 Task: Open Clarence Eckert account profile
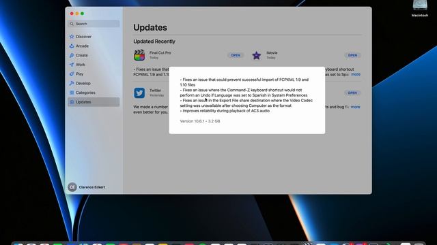click(x=87, y=187)
